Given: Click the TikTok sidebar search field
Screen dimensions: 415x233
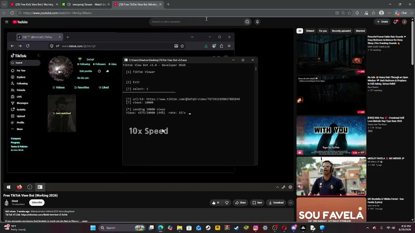Looking at the screenshot, I should (25, 63).
